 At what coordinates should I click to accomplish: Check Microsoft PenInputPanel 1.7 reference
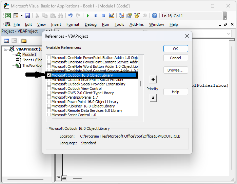pyautogui.click(x=49, y=97)
